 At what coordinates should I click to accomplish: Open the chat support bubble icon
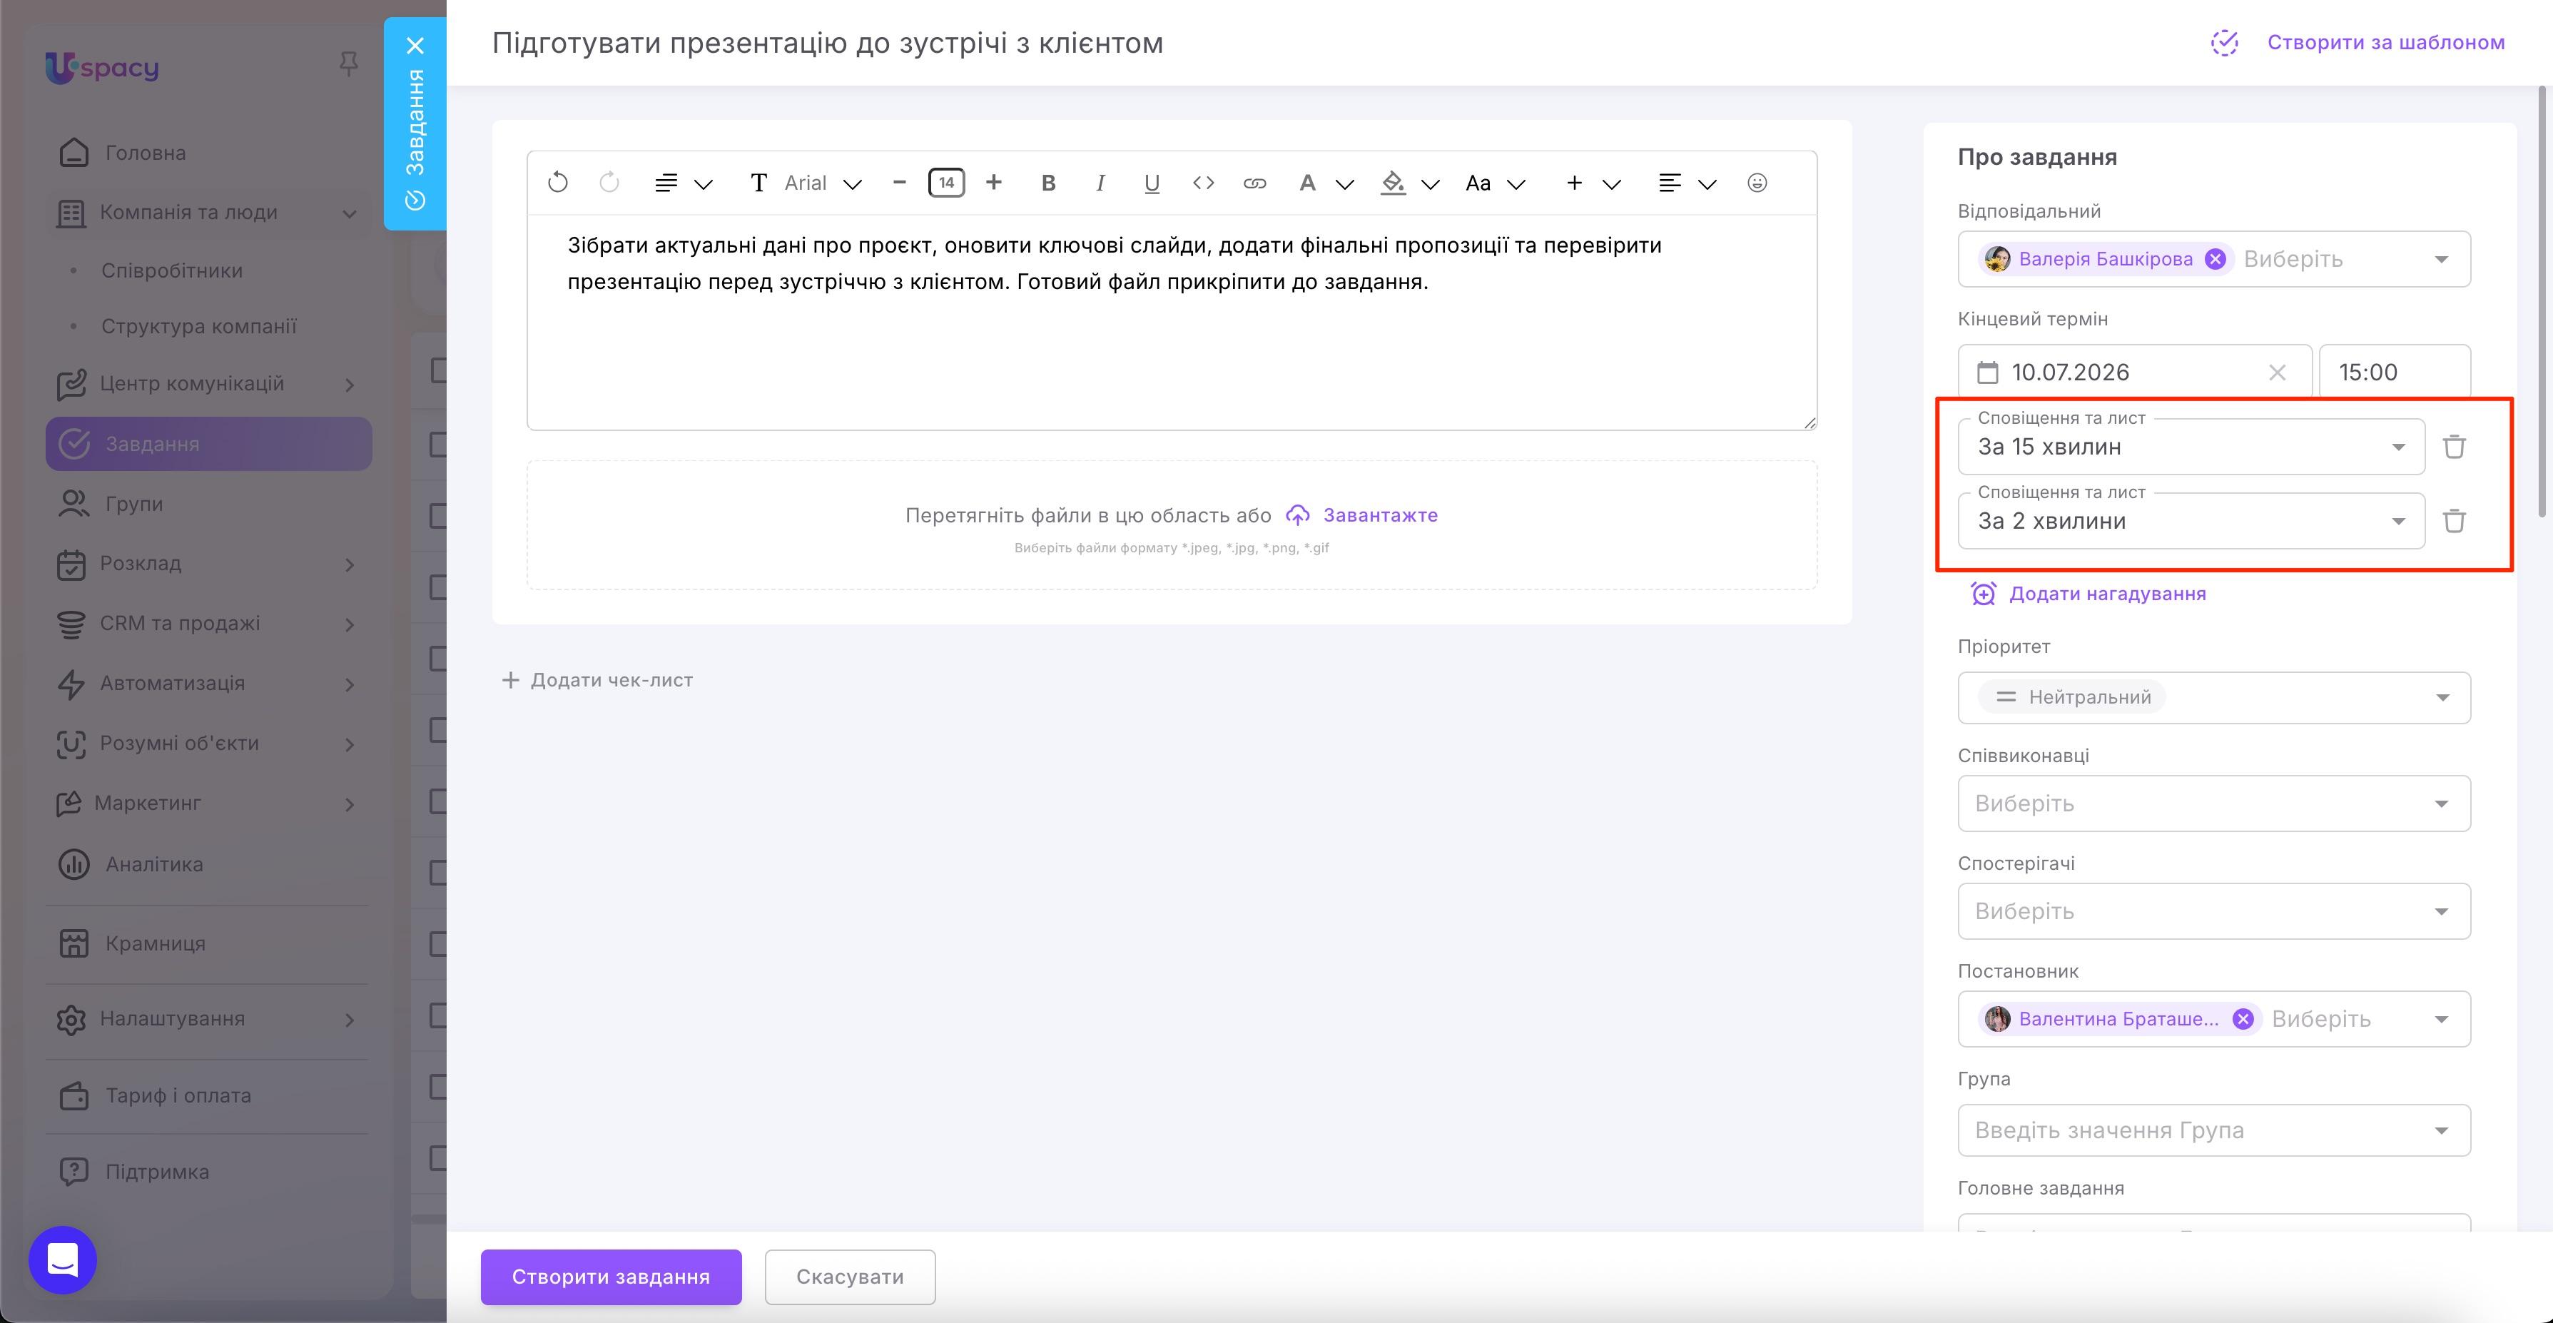click(63, 1259)
